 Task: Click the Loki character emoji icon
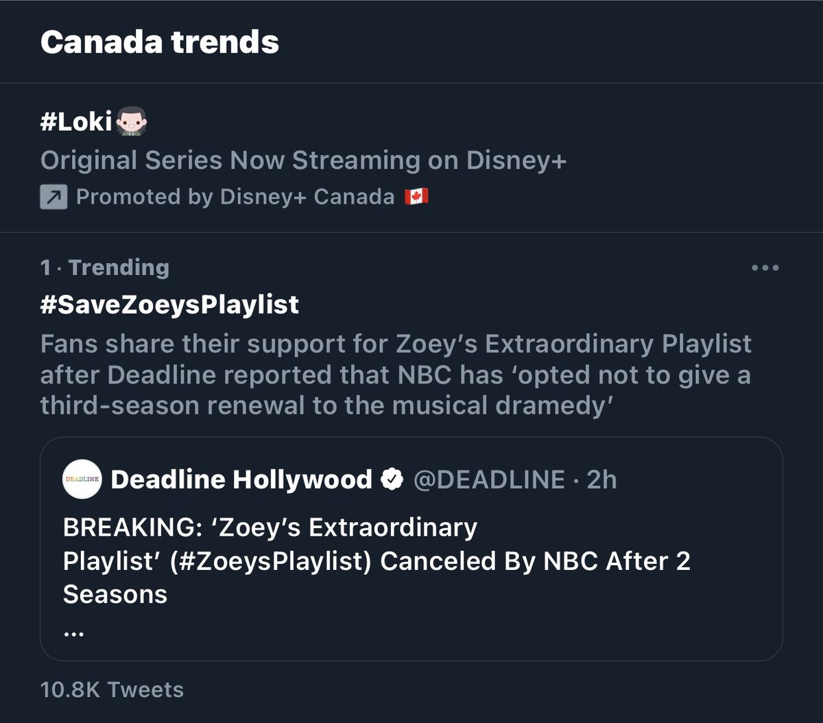tap(131, 123)
